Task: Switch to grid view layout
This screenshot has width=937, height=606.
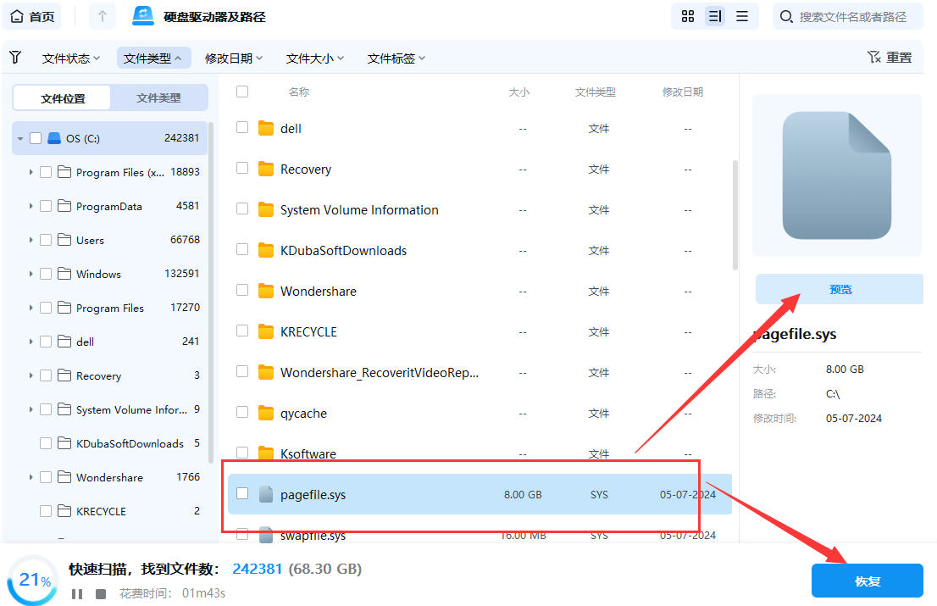Action: (x=687, y=16)
